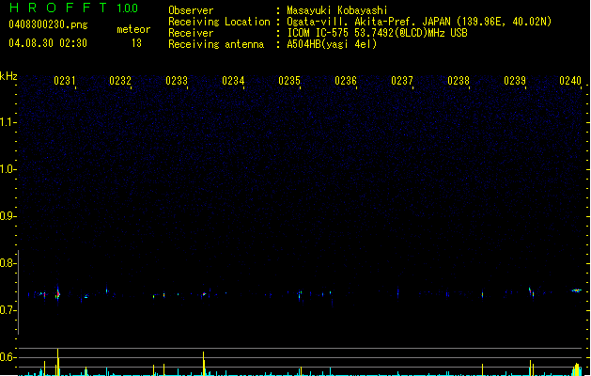Click the 0235 time marker

(289, 81)
